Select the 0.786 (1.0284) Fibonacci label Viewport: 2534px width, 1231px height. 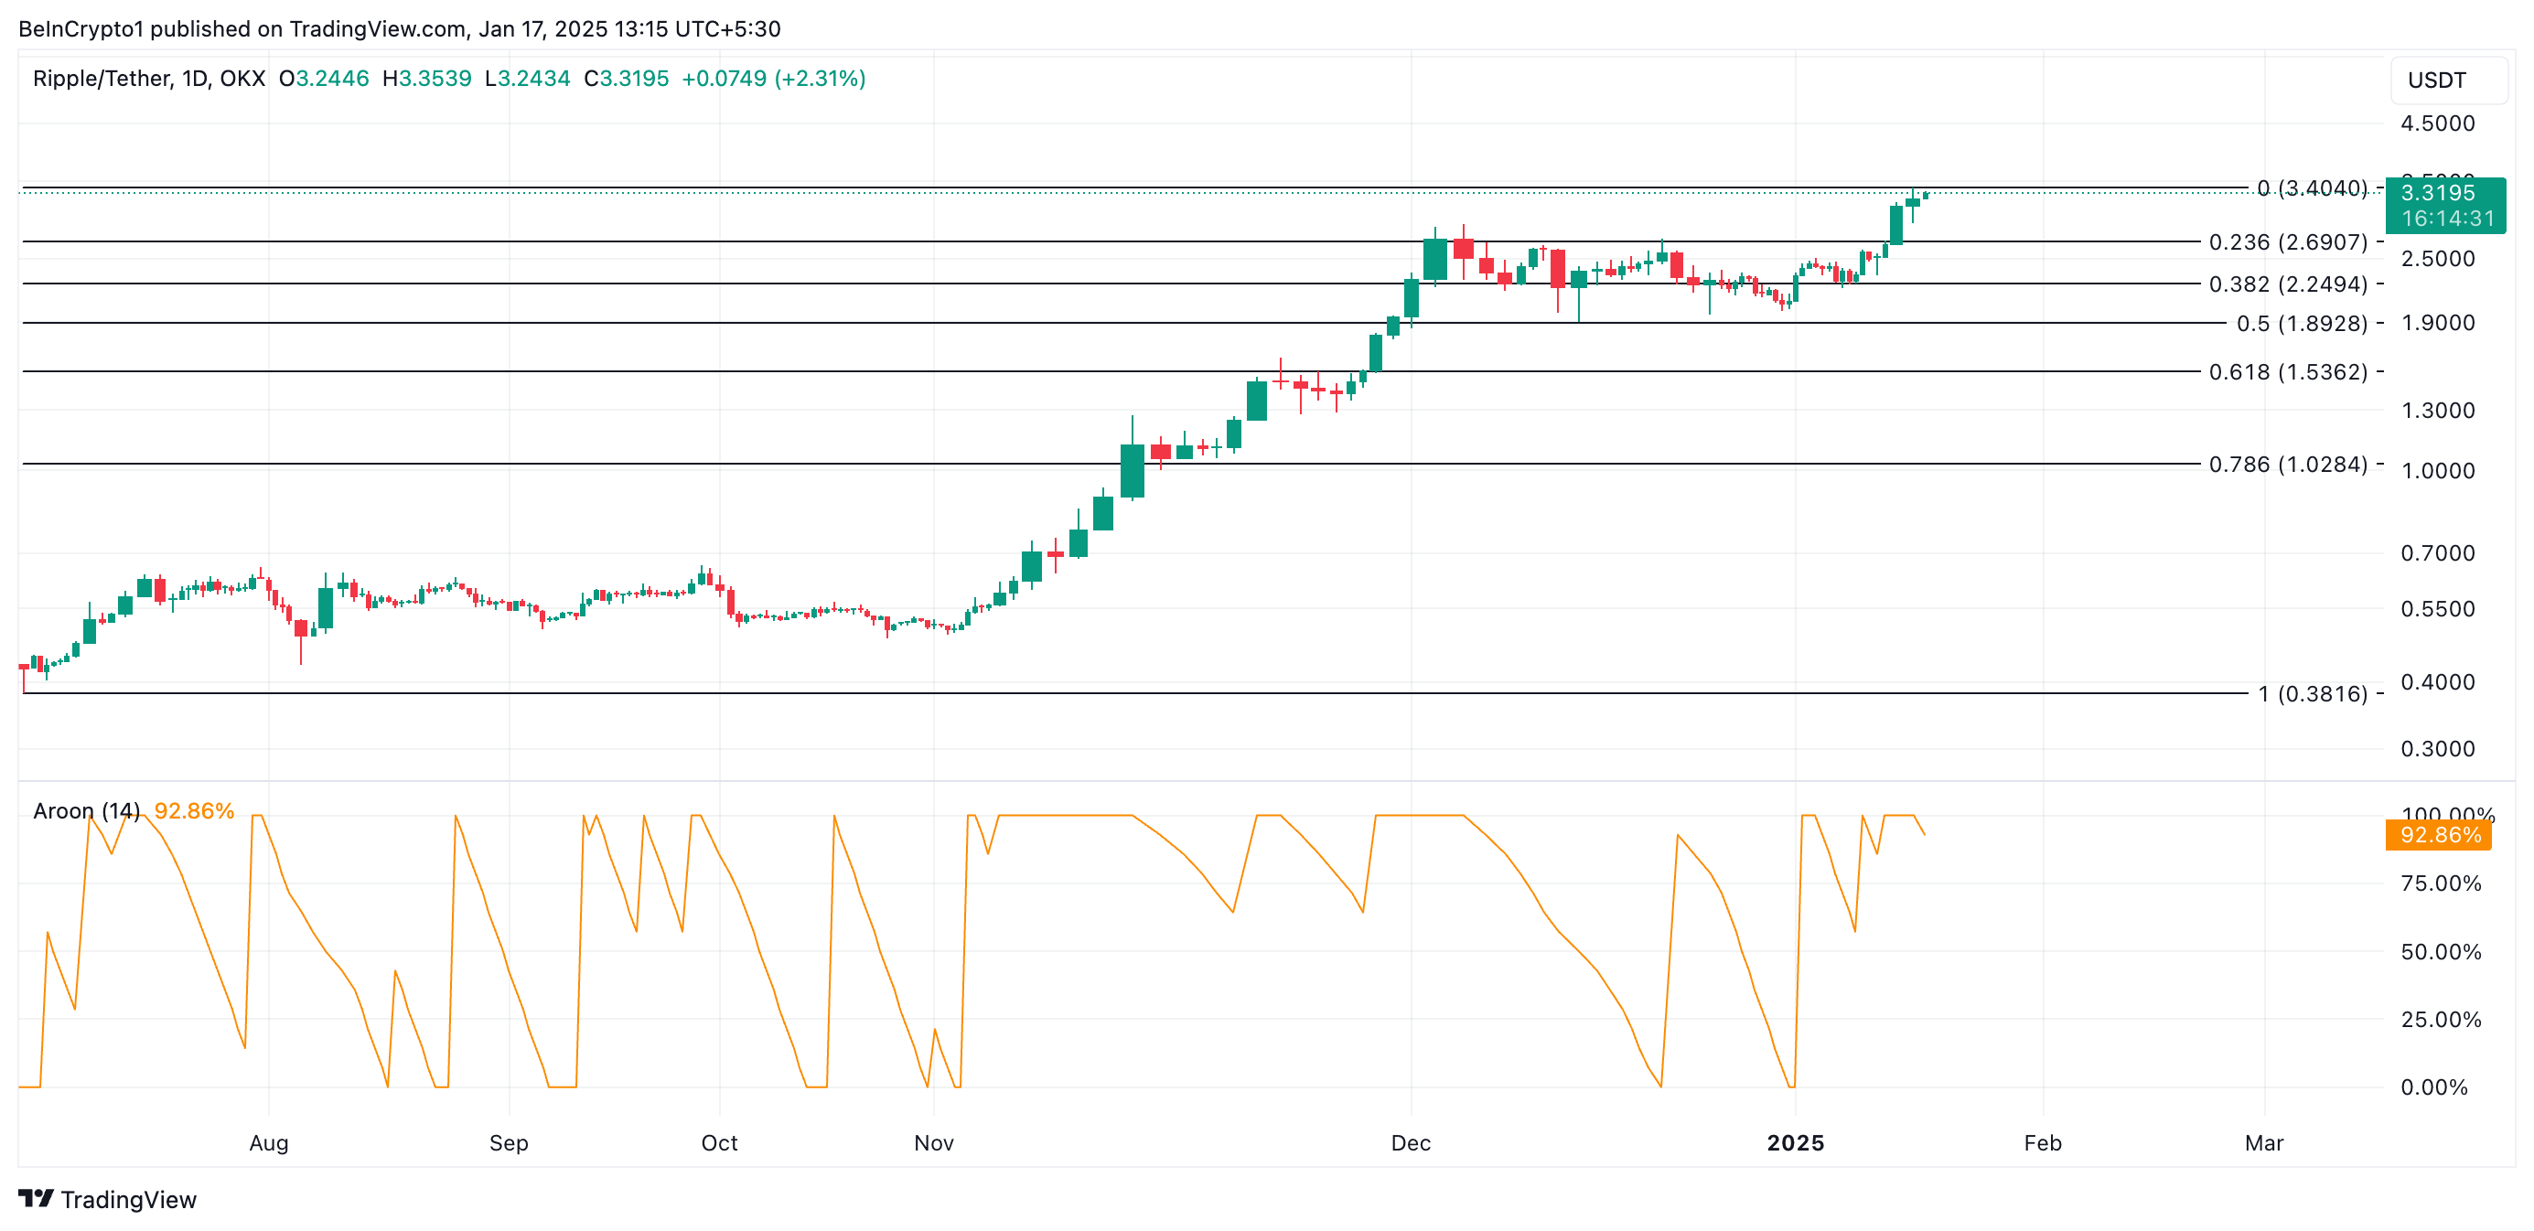pyautogui.click(x=2287, y=464)
